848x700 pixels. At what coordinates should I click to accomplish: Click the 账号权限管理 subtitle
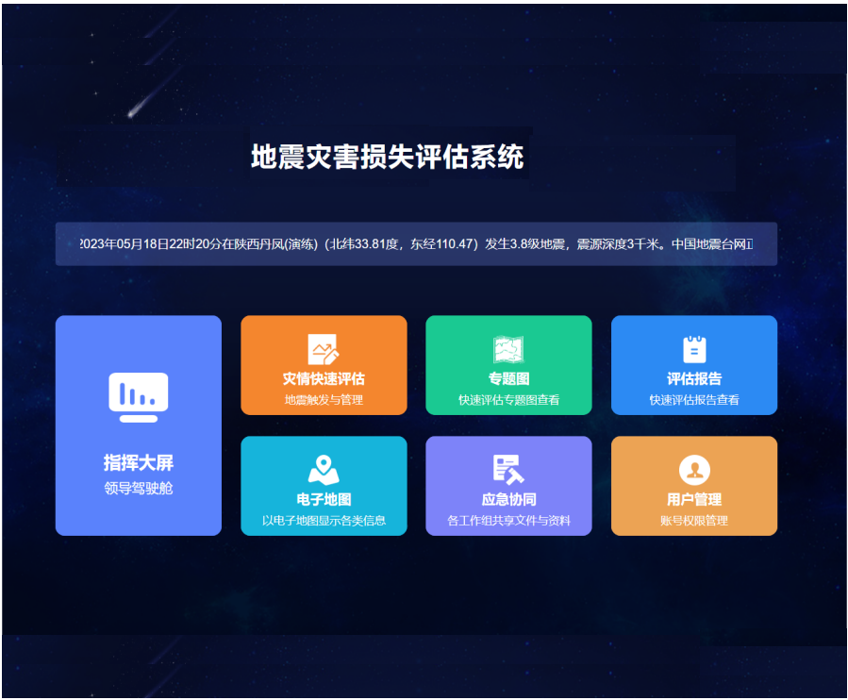coord(694,521)
